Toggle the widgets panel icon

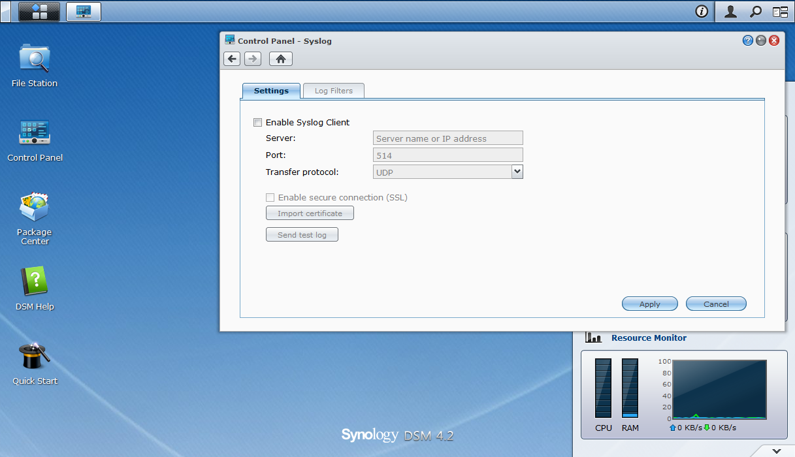[780, 12]
